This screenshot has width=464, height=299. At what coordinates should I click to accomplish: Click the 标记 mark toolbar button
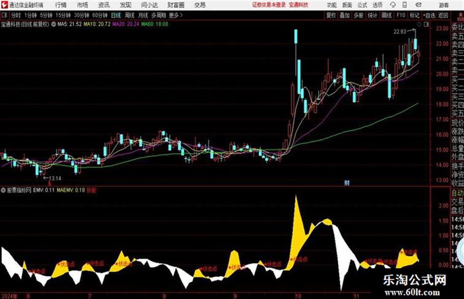click(414, 15)
